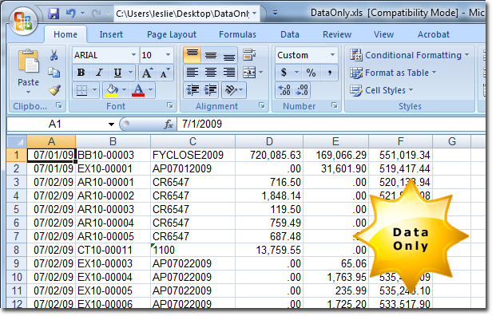Viewport: 492px width, 316px height.
Task: Apply red font color to text
Action: (138, 90)
